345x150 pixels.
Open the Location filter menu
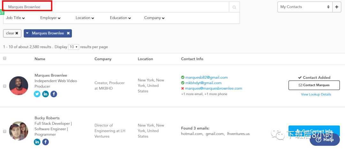coord(85,18)
